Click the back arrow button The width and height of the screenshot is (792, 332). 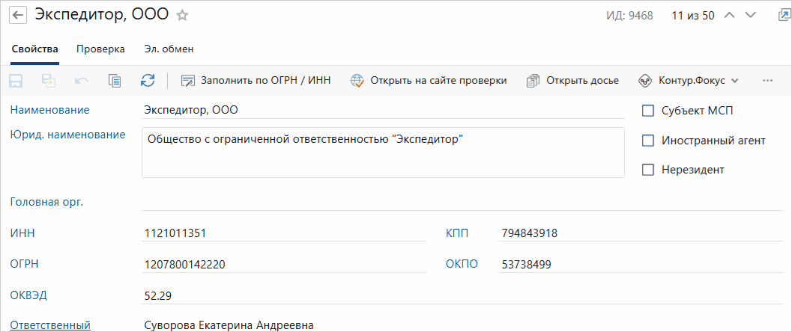[x=16, y=16]
